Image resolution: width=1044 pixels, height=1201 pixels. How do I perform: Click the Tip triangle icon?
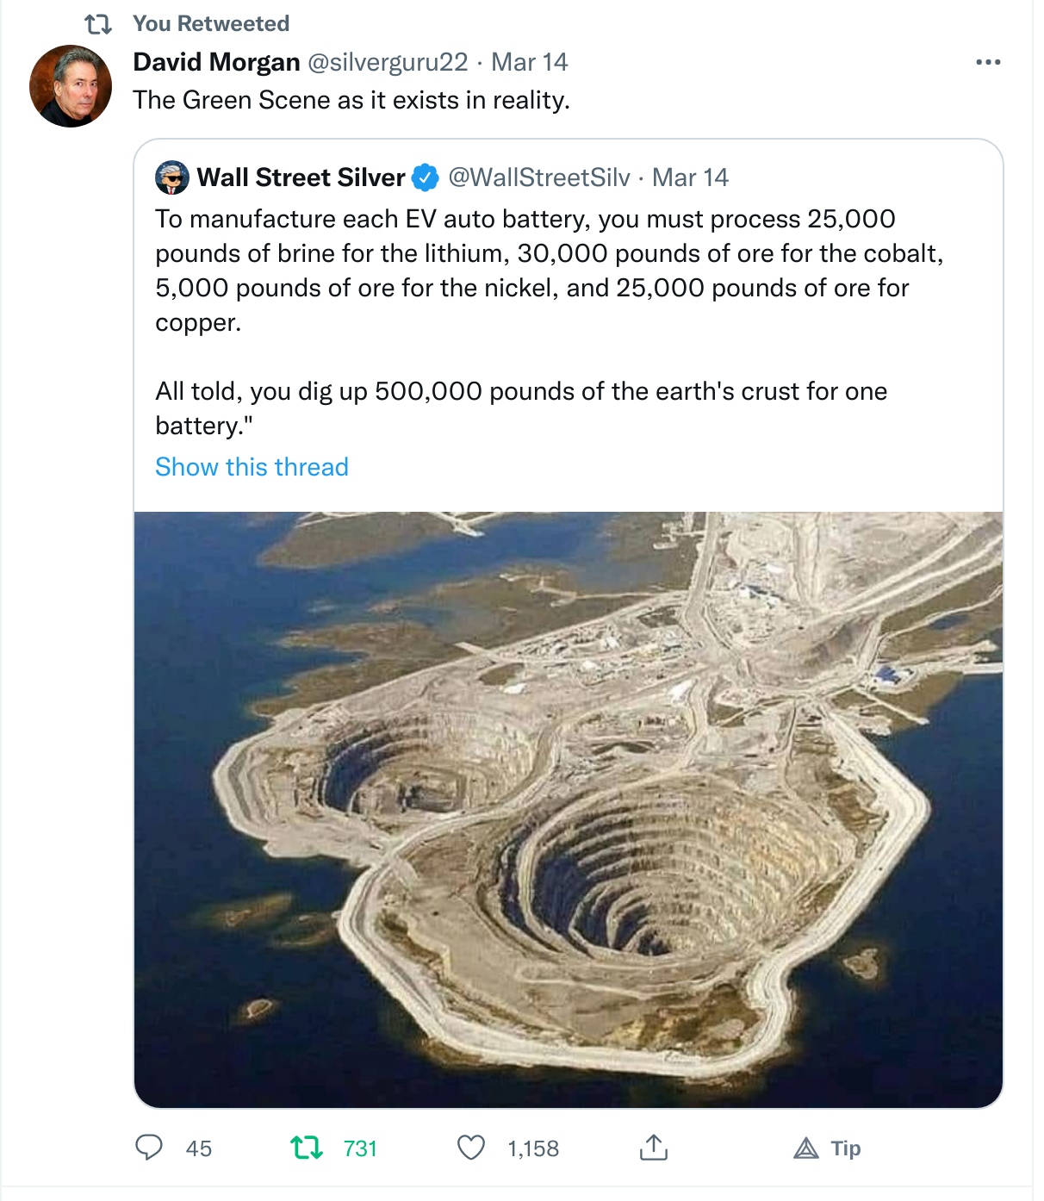[806, 1148]
